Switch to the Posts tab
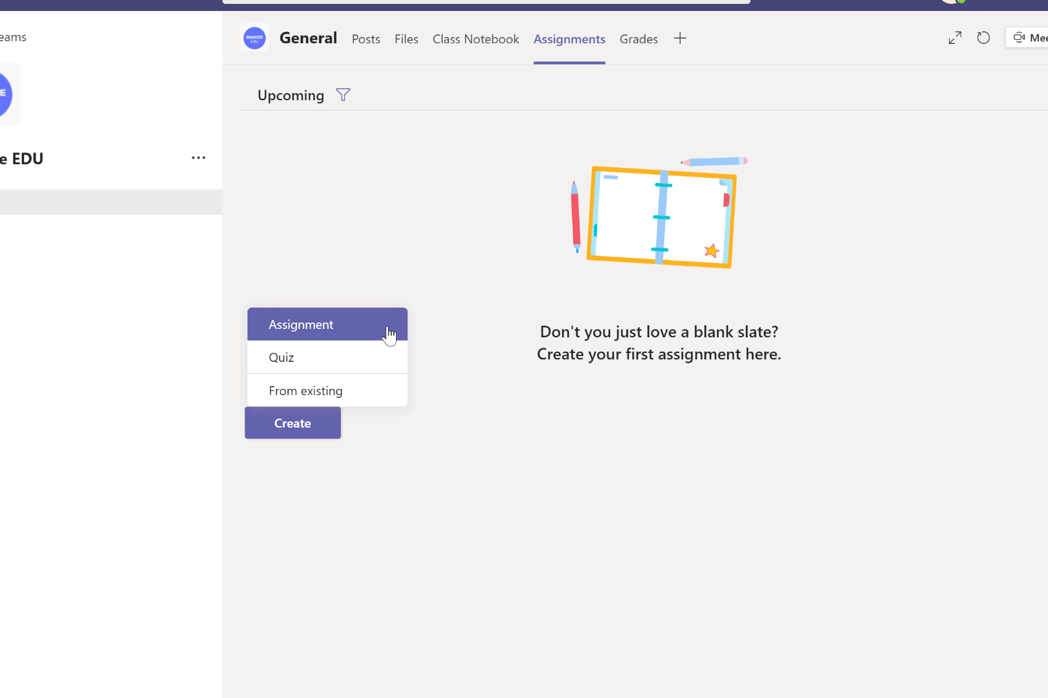The image size is (1048, 698). tap(366, 39)
